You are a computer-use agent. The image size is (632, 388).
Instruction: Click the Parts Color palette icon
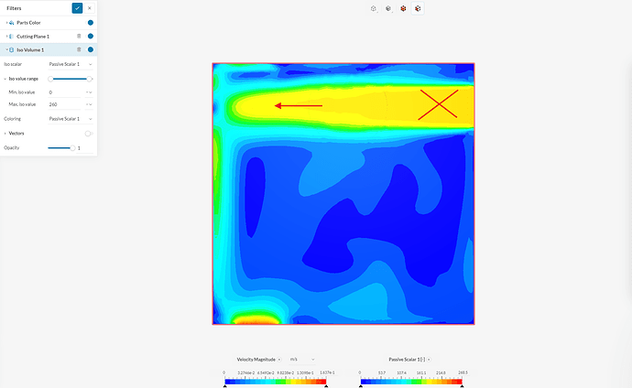pyautogui.click(x=11, y=23)
